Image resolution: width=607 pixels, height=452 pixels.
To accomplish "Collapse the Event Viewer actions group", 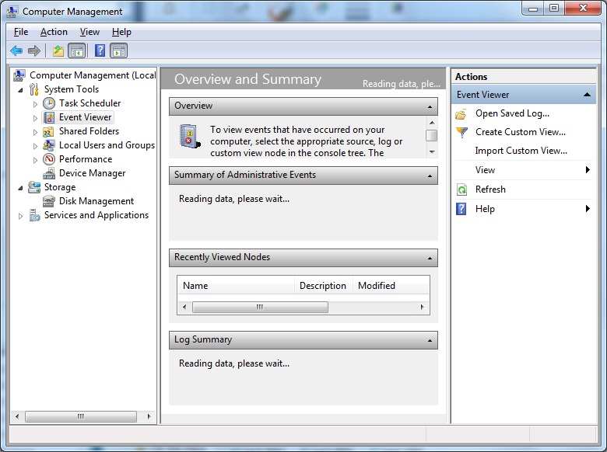I will 587,95.
